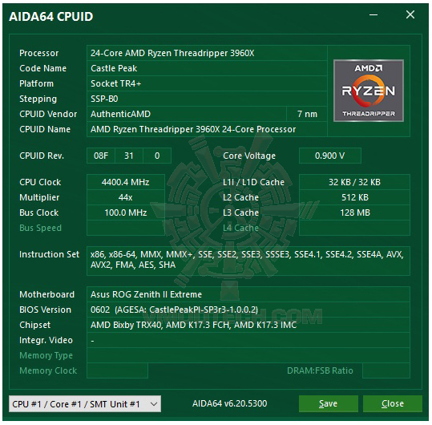Image resolution: width=432 pixels, height=425 pixels.
Task: Click the Stepping label
Action: 38,99
